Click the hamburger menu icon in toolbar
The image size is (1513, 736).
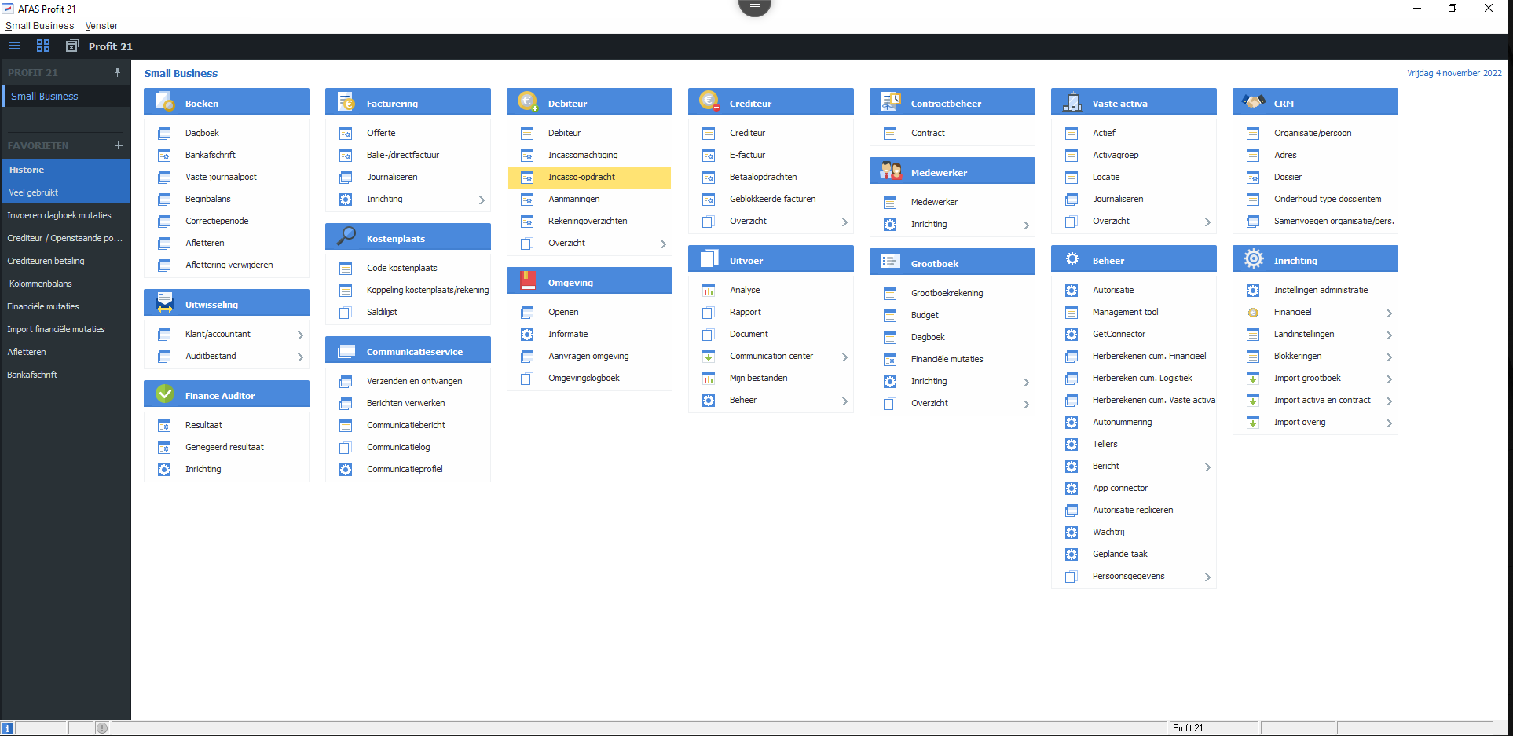tap(14, 46)
